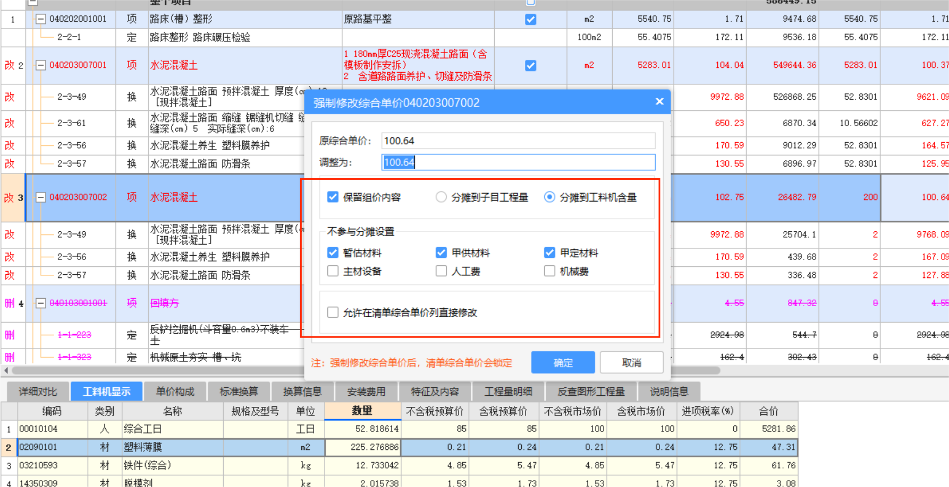
Task: Select the 综合工日 material row
Action: pos(399,429)
